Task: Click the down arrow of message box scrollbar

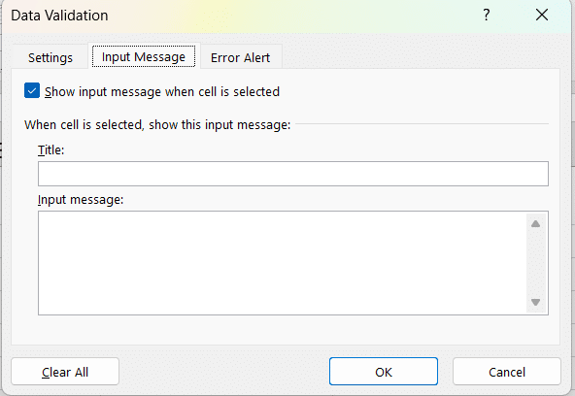Action: click(535, 302)
